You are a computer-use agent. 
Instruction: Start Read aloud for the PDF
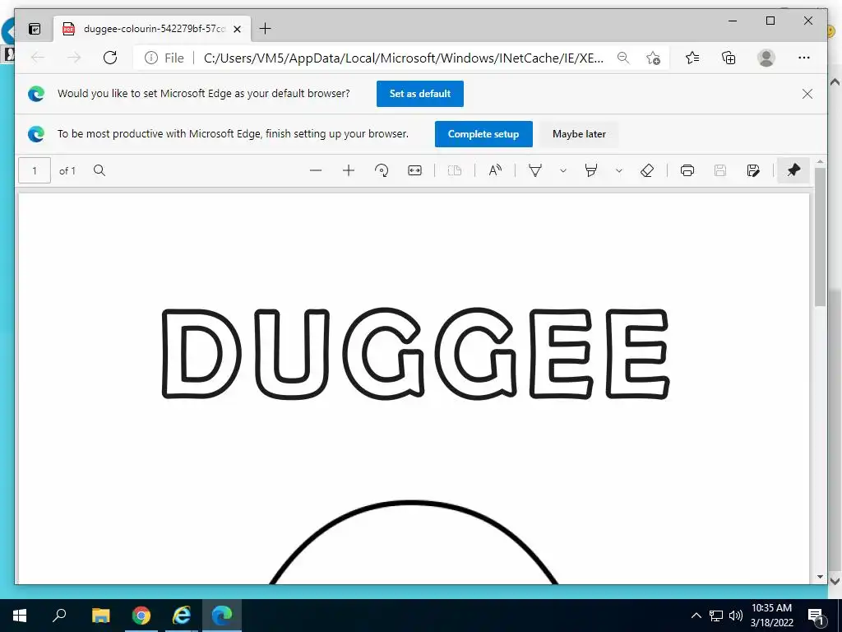(495, 171)
